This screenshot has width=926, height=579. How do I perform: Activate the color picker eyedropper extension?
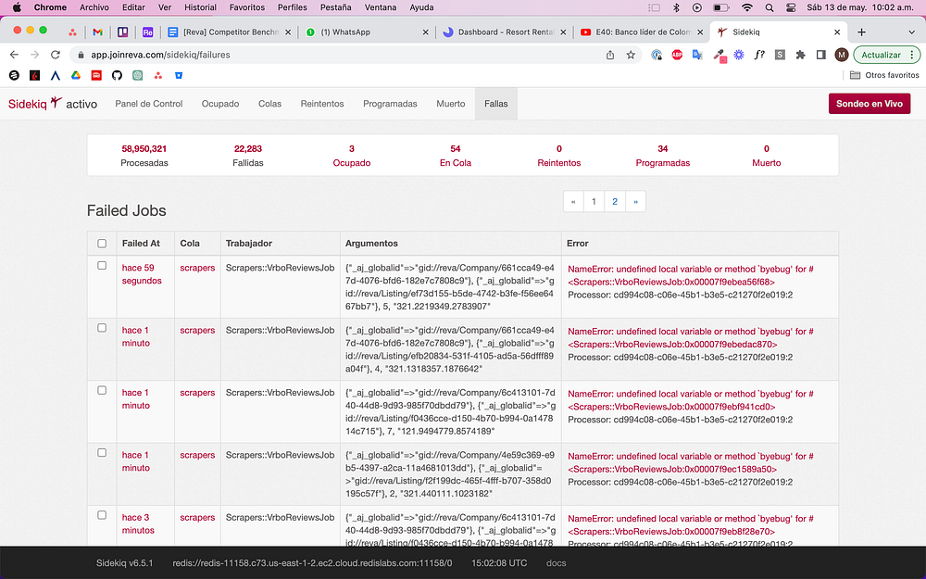(x=719, y=56)
